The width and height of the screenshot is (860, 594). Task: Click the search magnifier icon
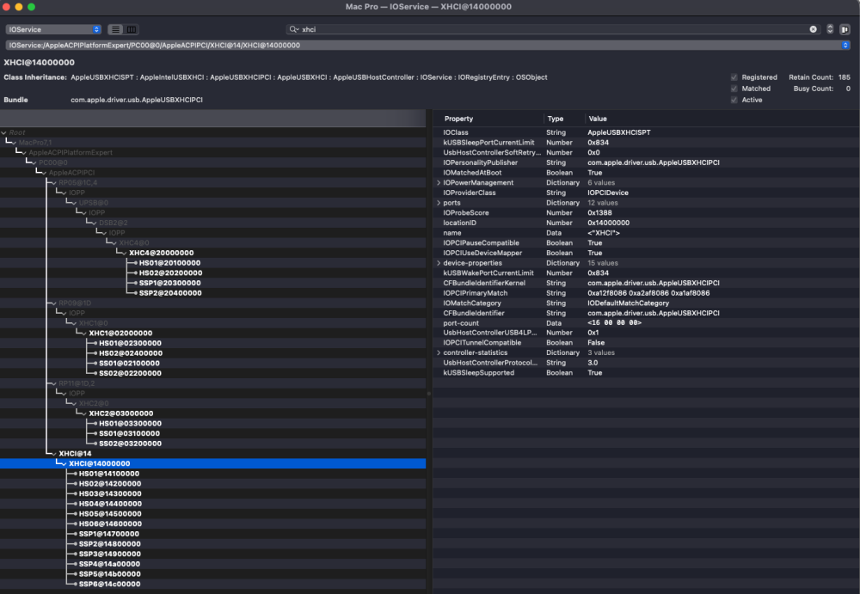tap(293, 29)
